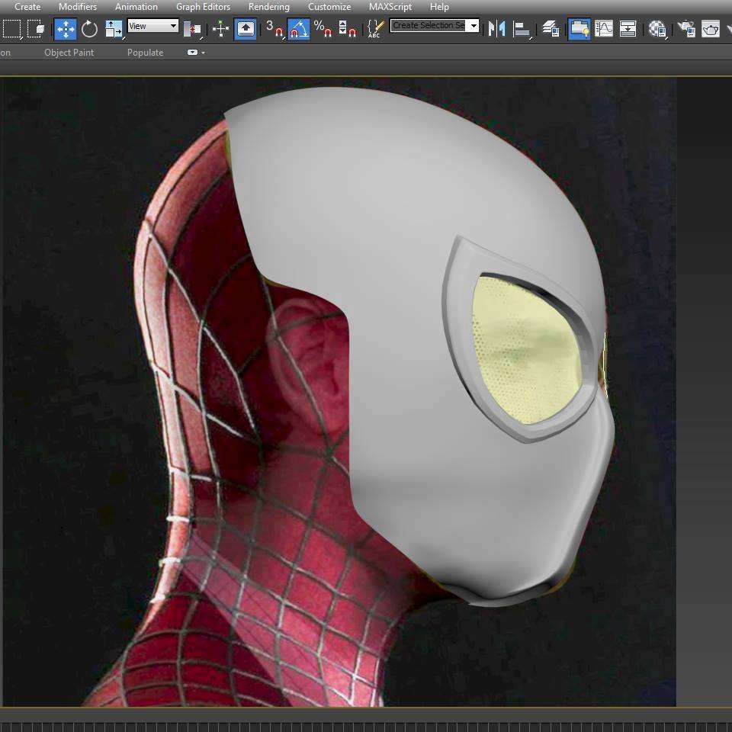Open Edit Named Selection Sets
The height and width of the screenshot is (732, 732).
pos(376,29)
